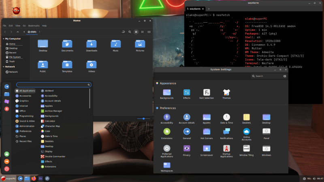Click the search icon in file manager toolbar
324x182 pixels.
pyautogui.click(x=130, y=32)
